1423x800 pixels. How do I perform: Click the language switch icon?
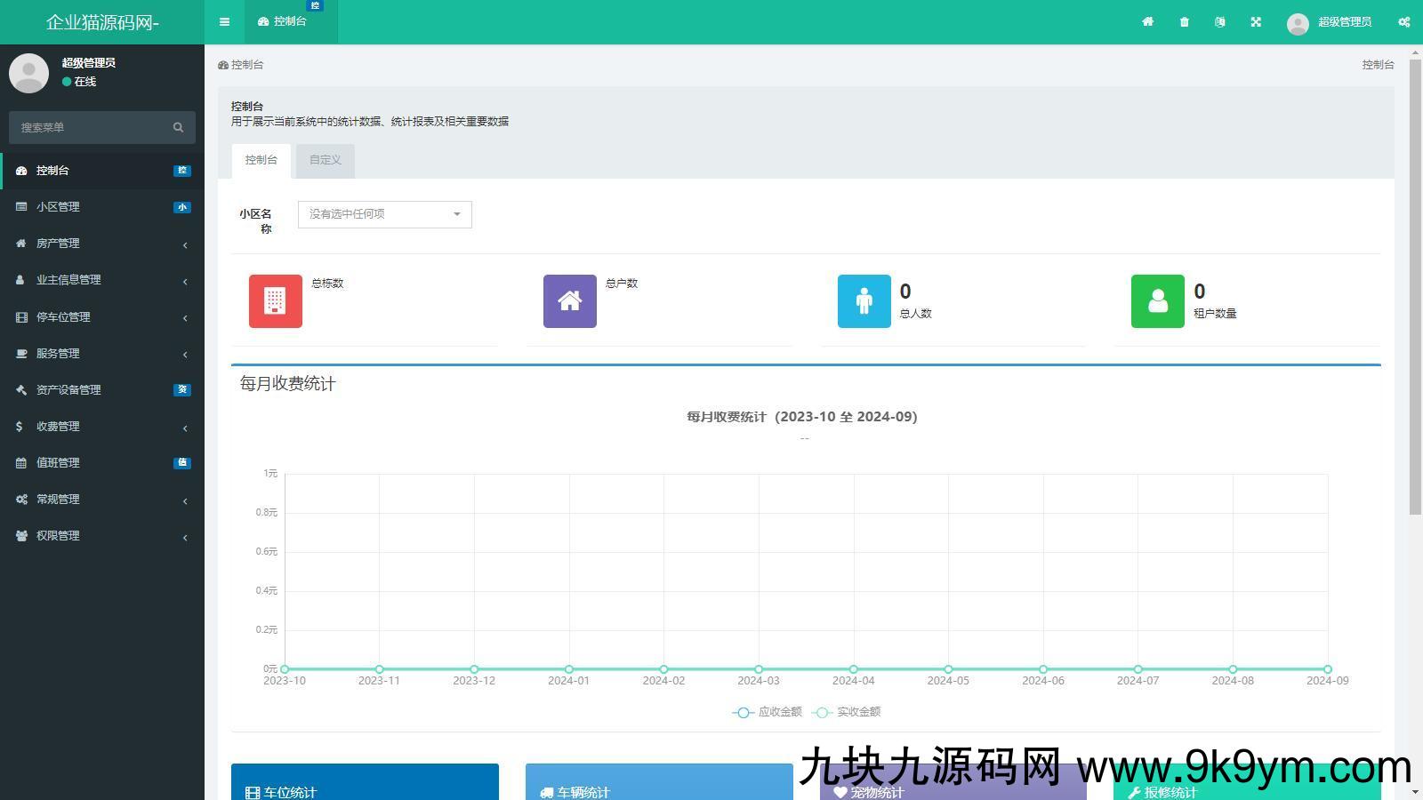click(x=1219, y=22)
